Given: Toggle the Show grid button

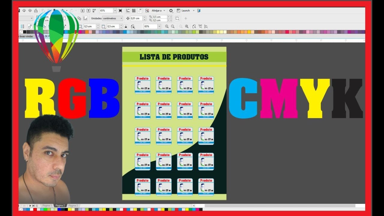Looking at the screenshot, I should (x=133, y=10).
